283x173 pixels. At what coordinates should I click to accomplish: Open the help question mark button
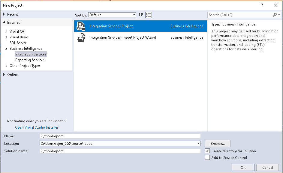262,5
